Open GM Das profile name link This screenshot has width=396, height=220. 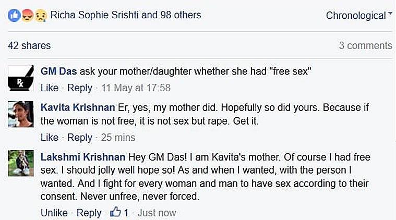(59, 71)
